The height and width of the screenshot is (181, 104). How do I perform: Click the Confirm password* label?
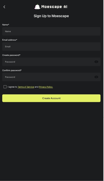(x=12, y=70)
